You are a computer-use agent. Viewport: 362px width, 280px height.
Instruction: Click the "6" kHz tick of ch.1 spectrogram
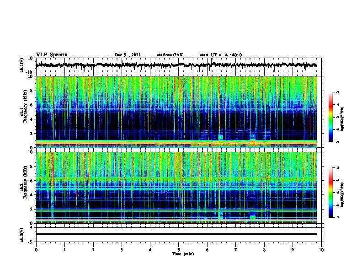(32, 105)
